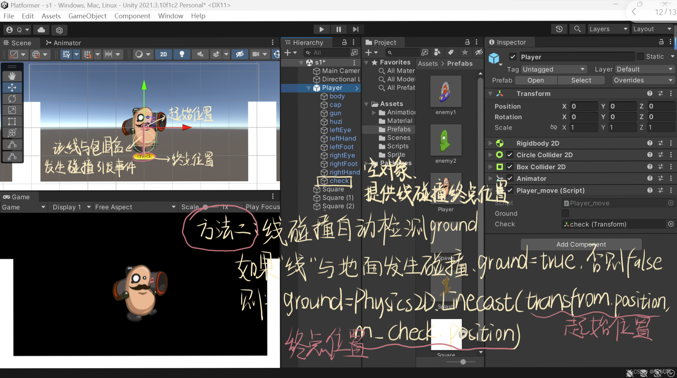Click the Play button

[x=321, y=29]
